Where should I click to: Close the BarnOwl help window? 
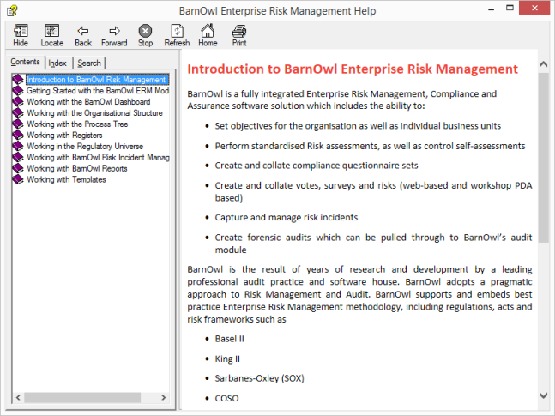[534, 8]
